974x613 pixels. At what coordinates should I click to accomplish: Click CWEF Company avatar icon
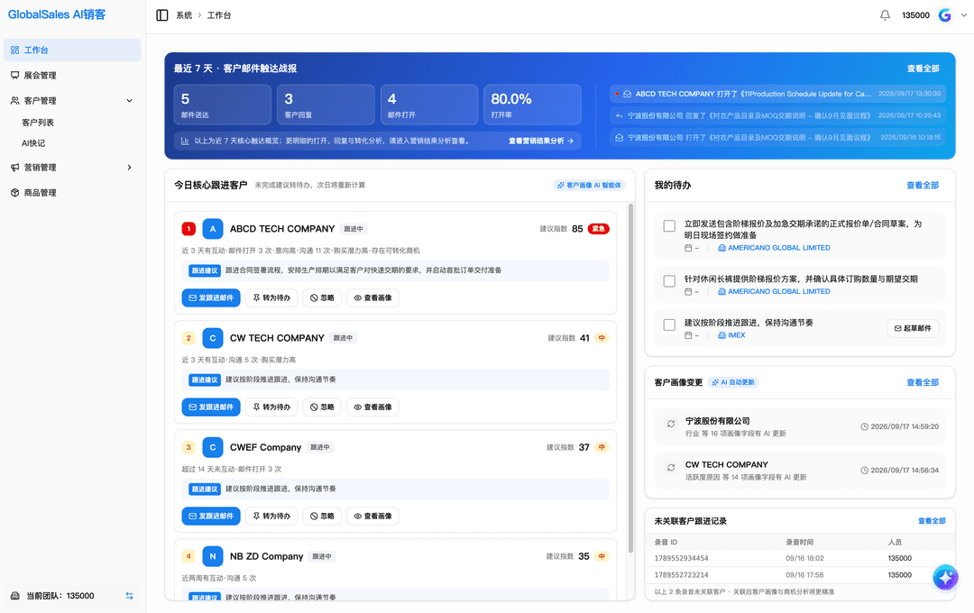pos(213,447)
